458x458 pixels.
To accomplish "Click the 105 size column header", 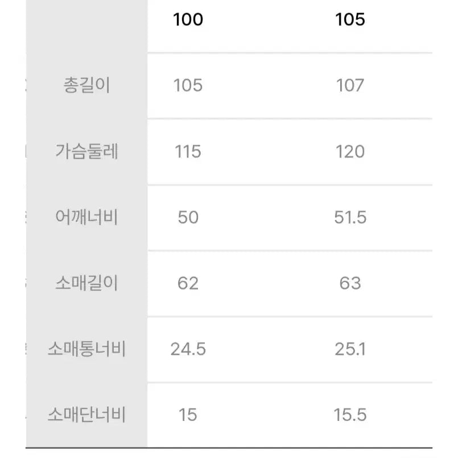I will (x=350, y=20).
